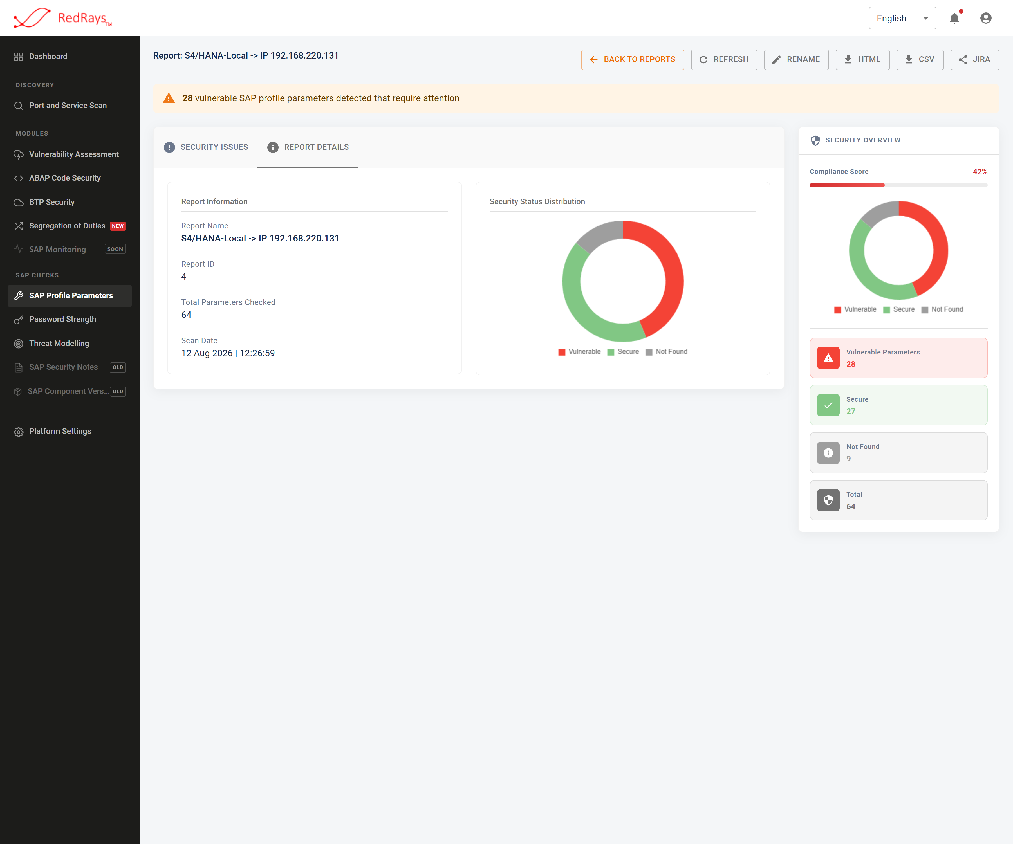Click the Compliance Score progress bar
This screenshot has height=844, width=1013.
(x=898, y=185)
